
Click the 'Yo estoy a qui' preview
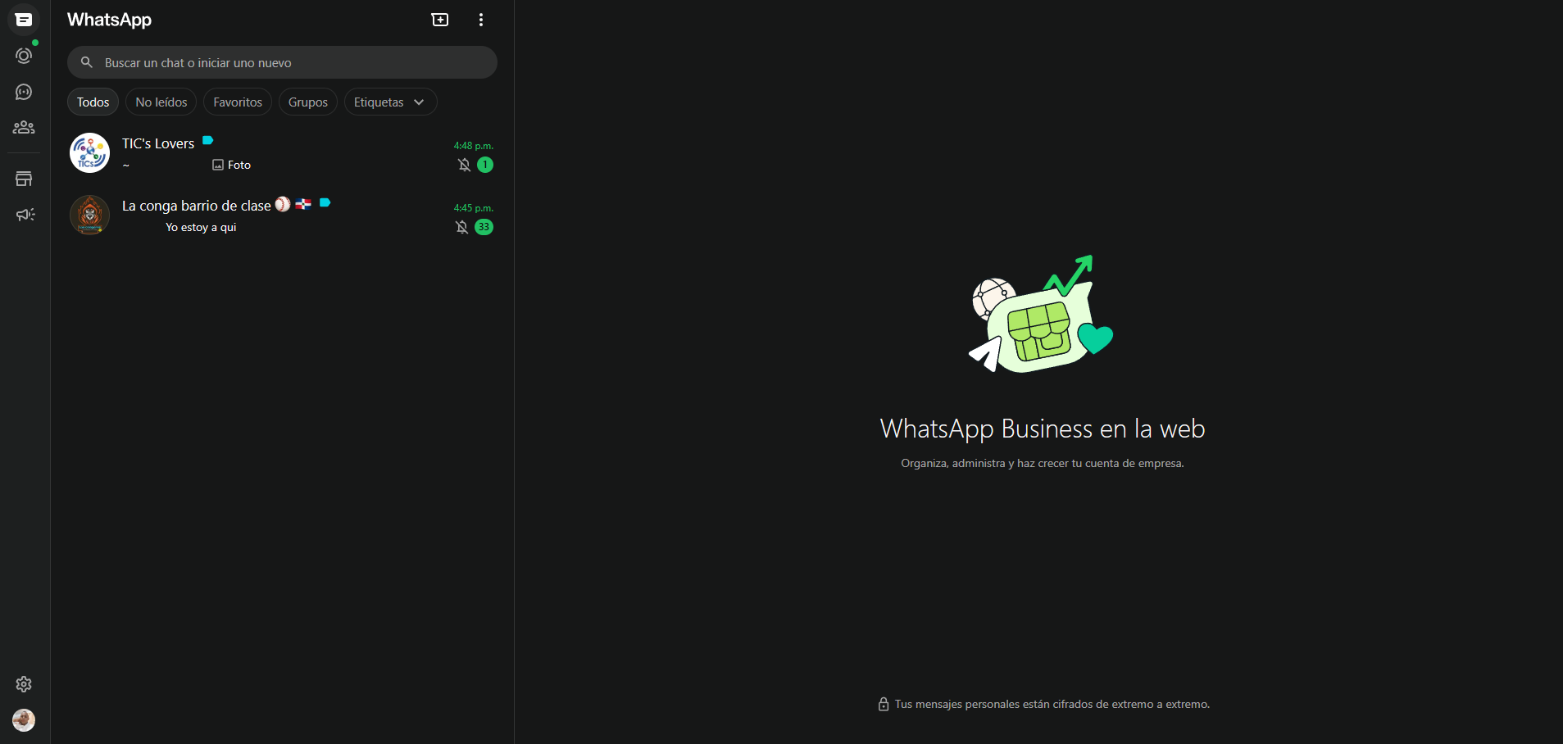(x=201, y=227)
